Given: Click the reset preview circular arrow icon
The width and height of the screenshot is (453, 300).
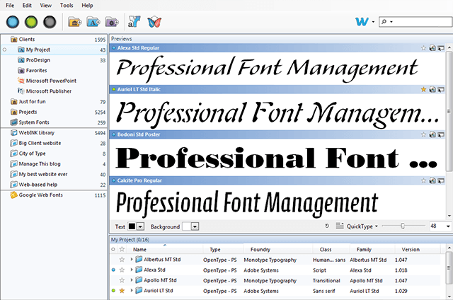Looking at the screenshot, I should coord(327,226).
